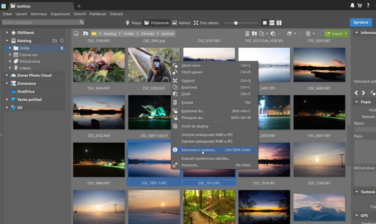The height and width of the screenshot is (224, 376).
Task: Select OneDrive in the navigation tree
Action: [x=26, y=91]
